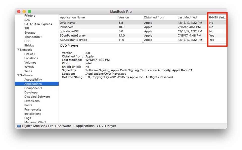Select Components under Software
This screenshot has height=150, width=242.
[x=33, y=88]
